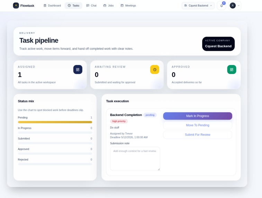Open the notifications bell
The width and height of the screenshot is (262, 198).
(x=222, y=6)
